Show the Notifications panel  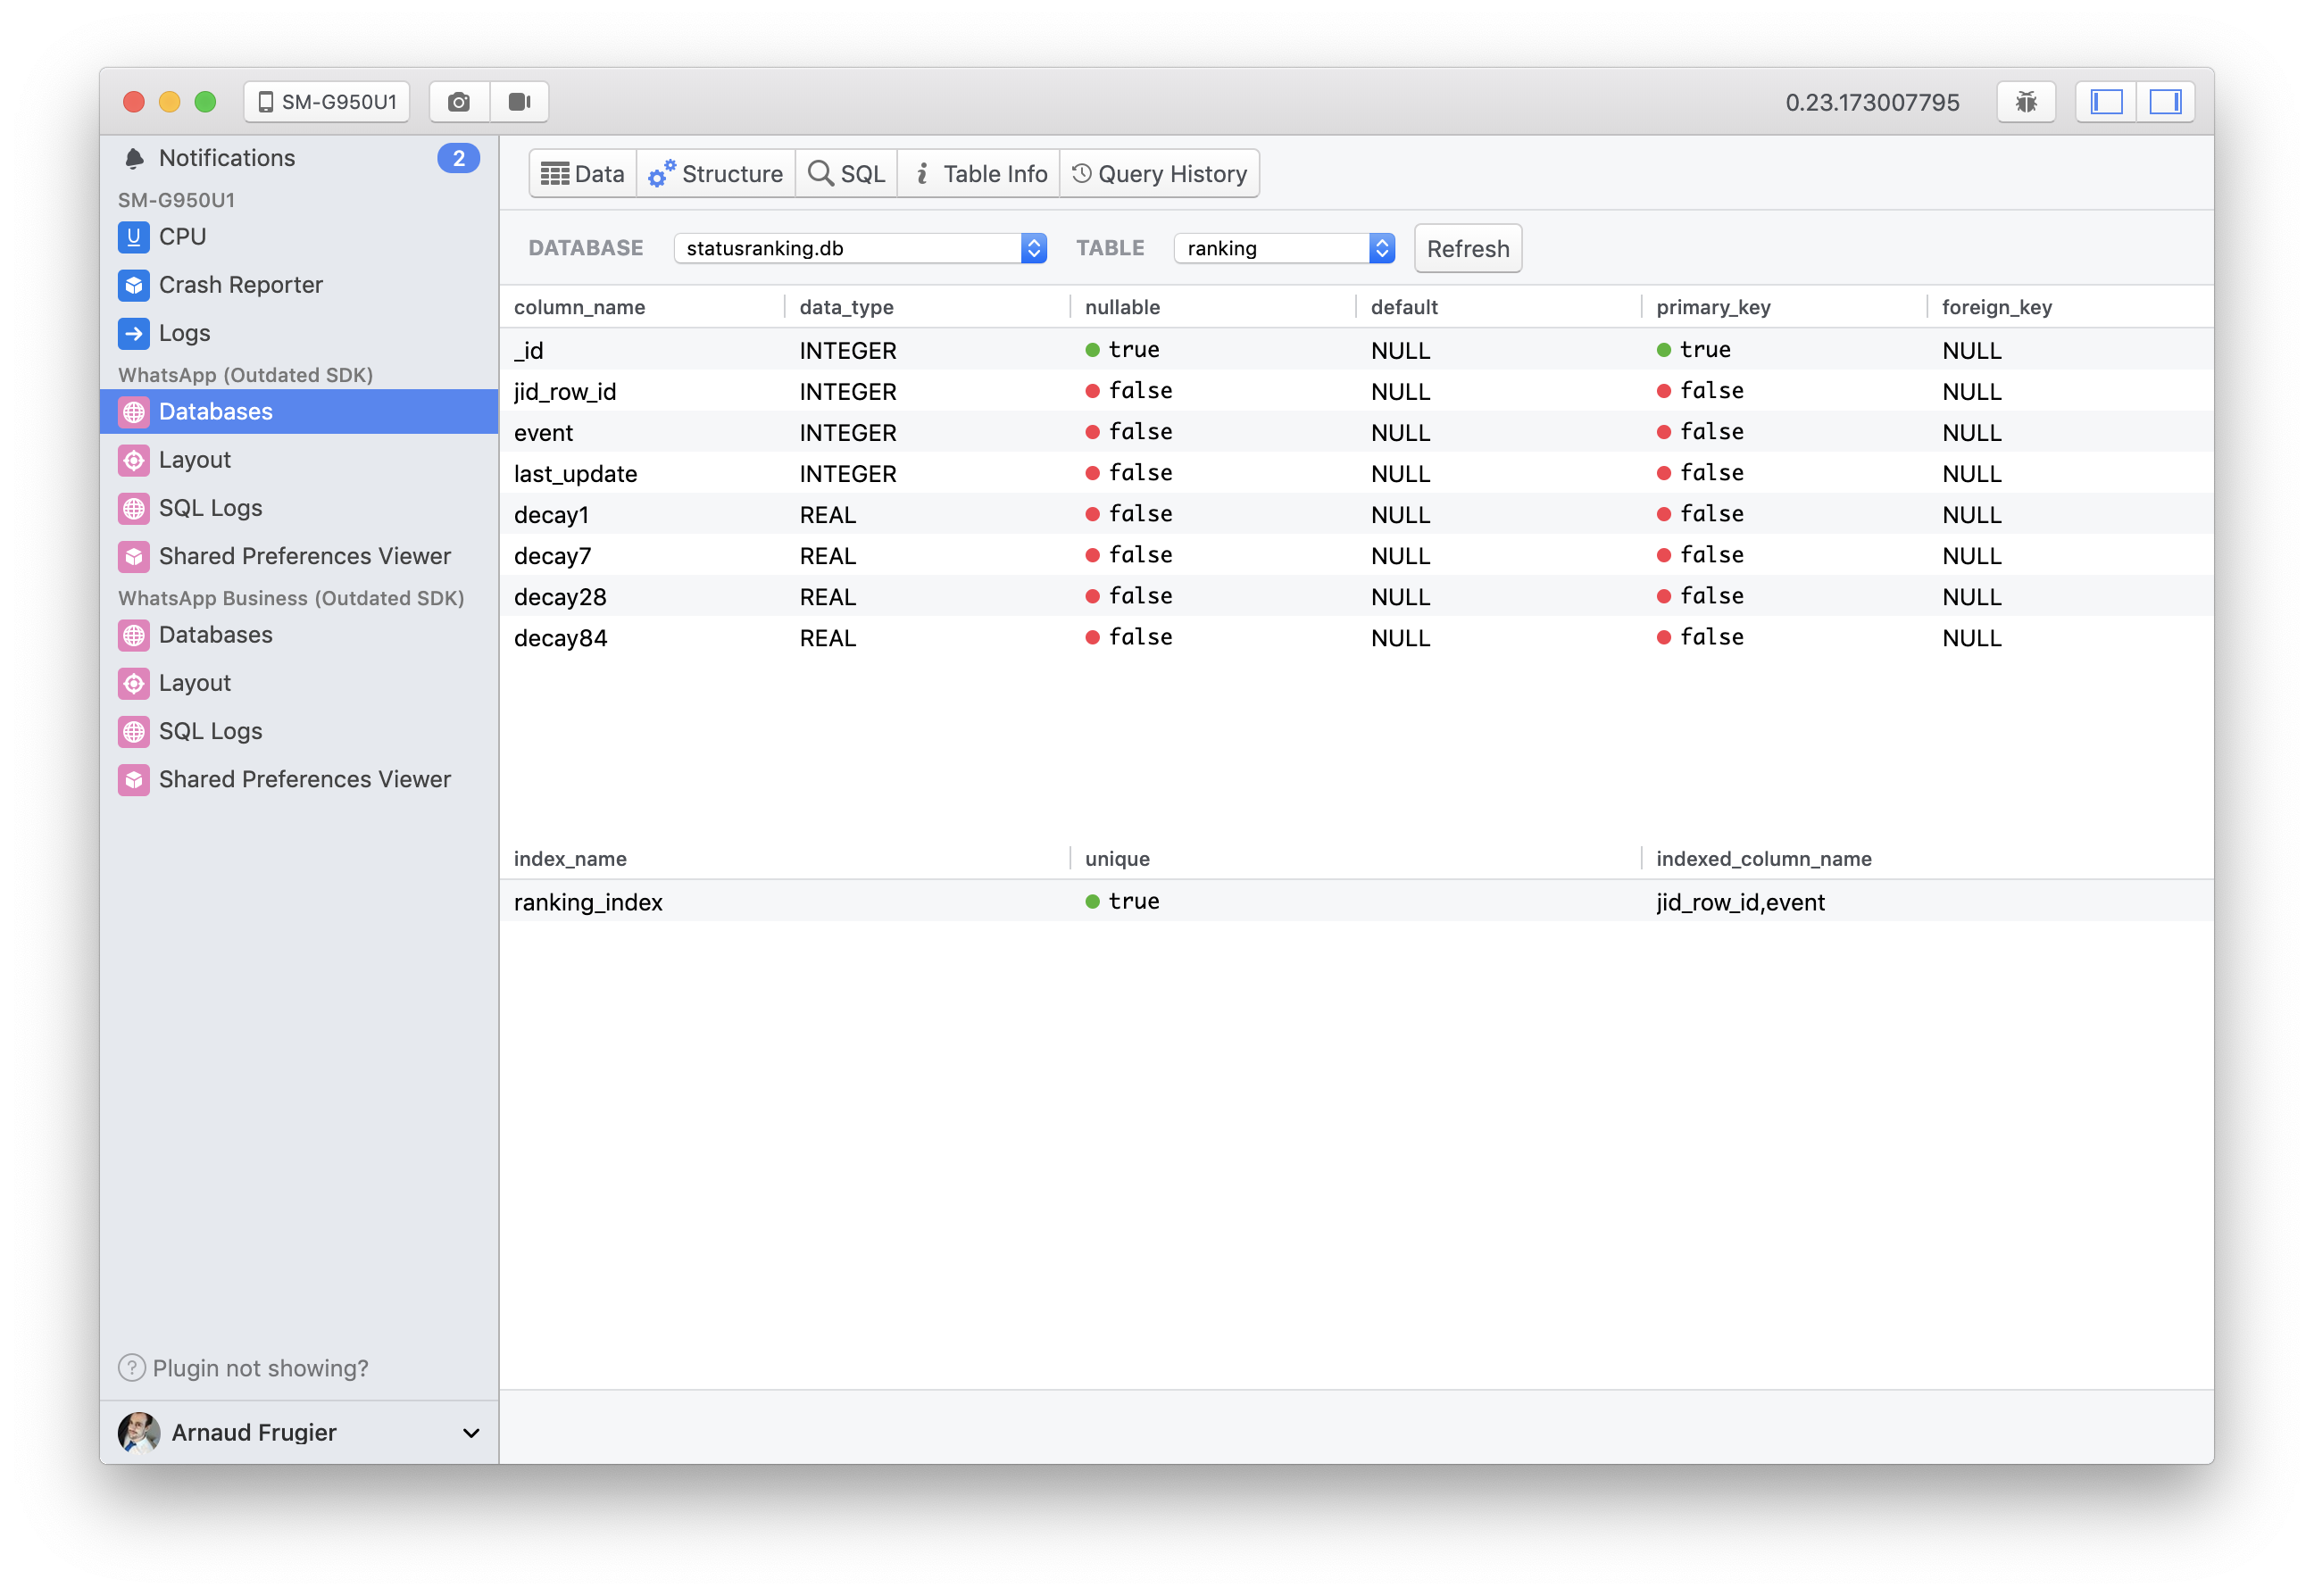227,157
